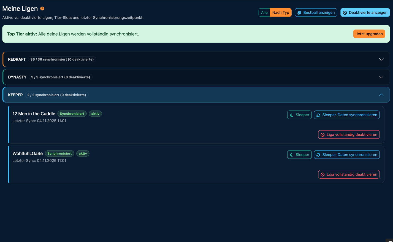
Task: Click moon icon for 12 Men in the Cuddle
Action: (292, 115)
